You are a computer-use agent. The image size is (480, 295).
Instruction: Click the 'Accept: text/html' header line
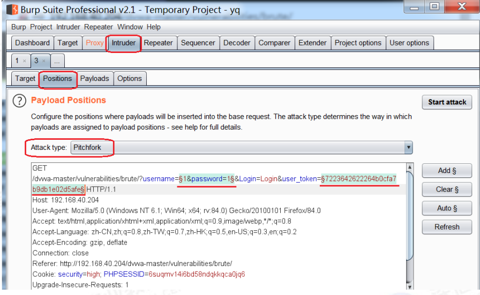pos(162,221)
